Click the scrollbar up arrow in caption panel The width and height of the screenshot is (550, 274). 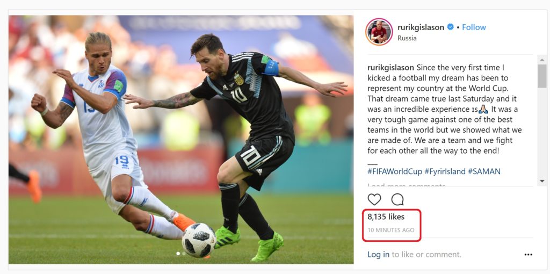tap(542, 59)
